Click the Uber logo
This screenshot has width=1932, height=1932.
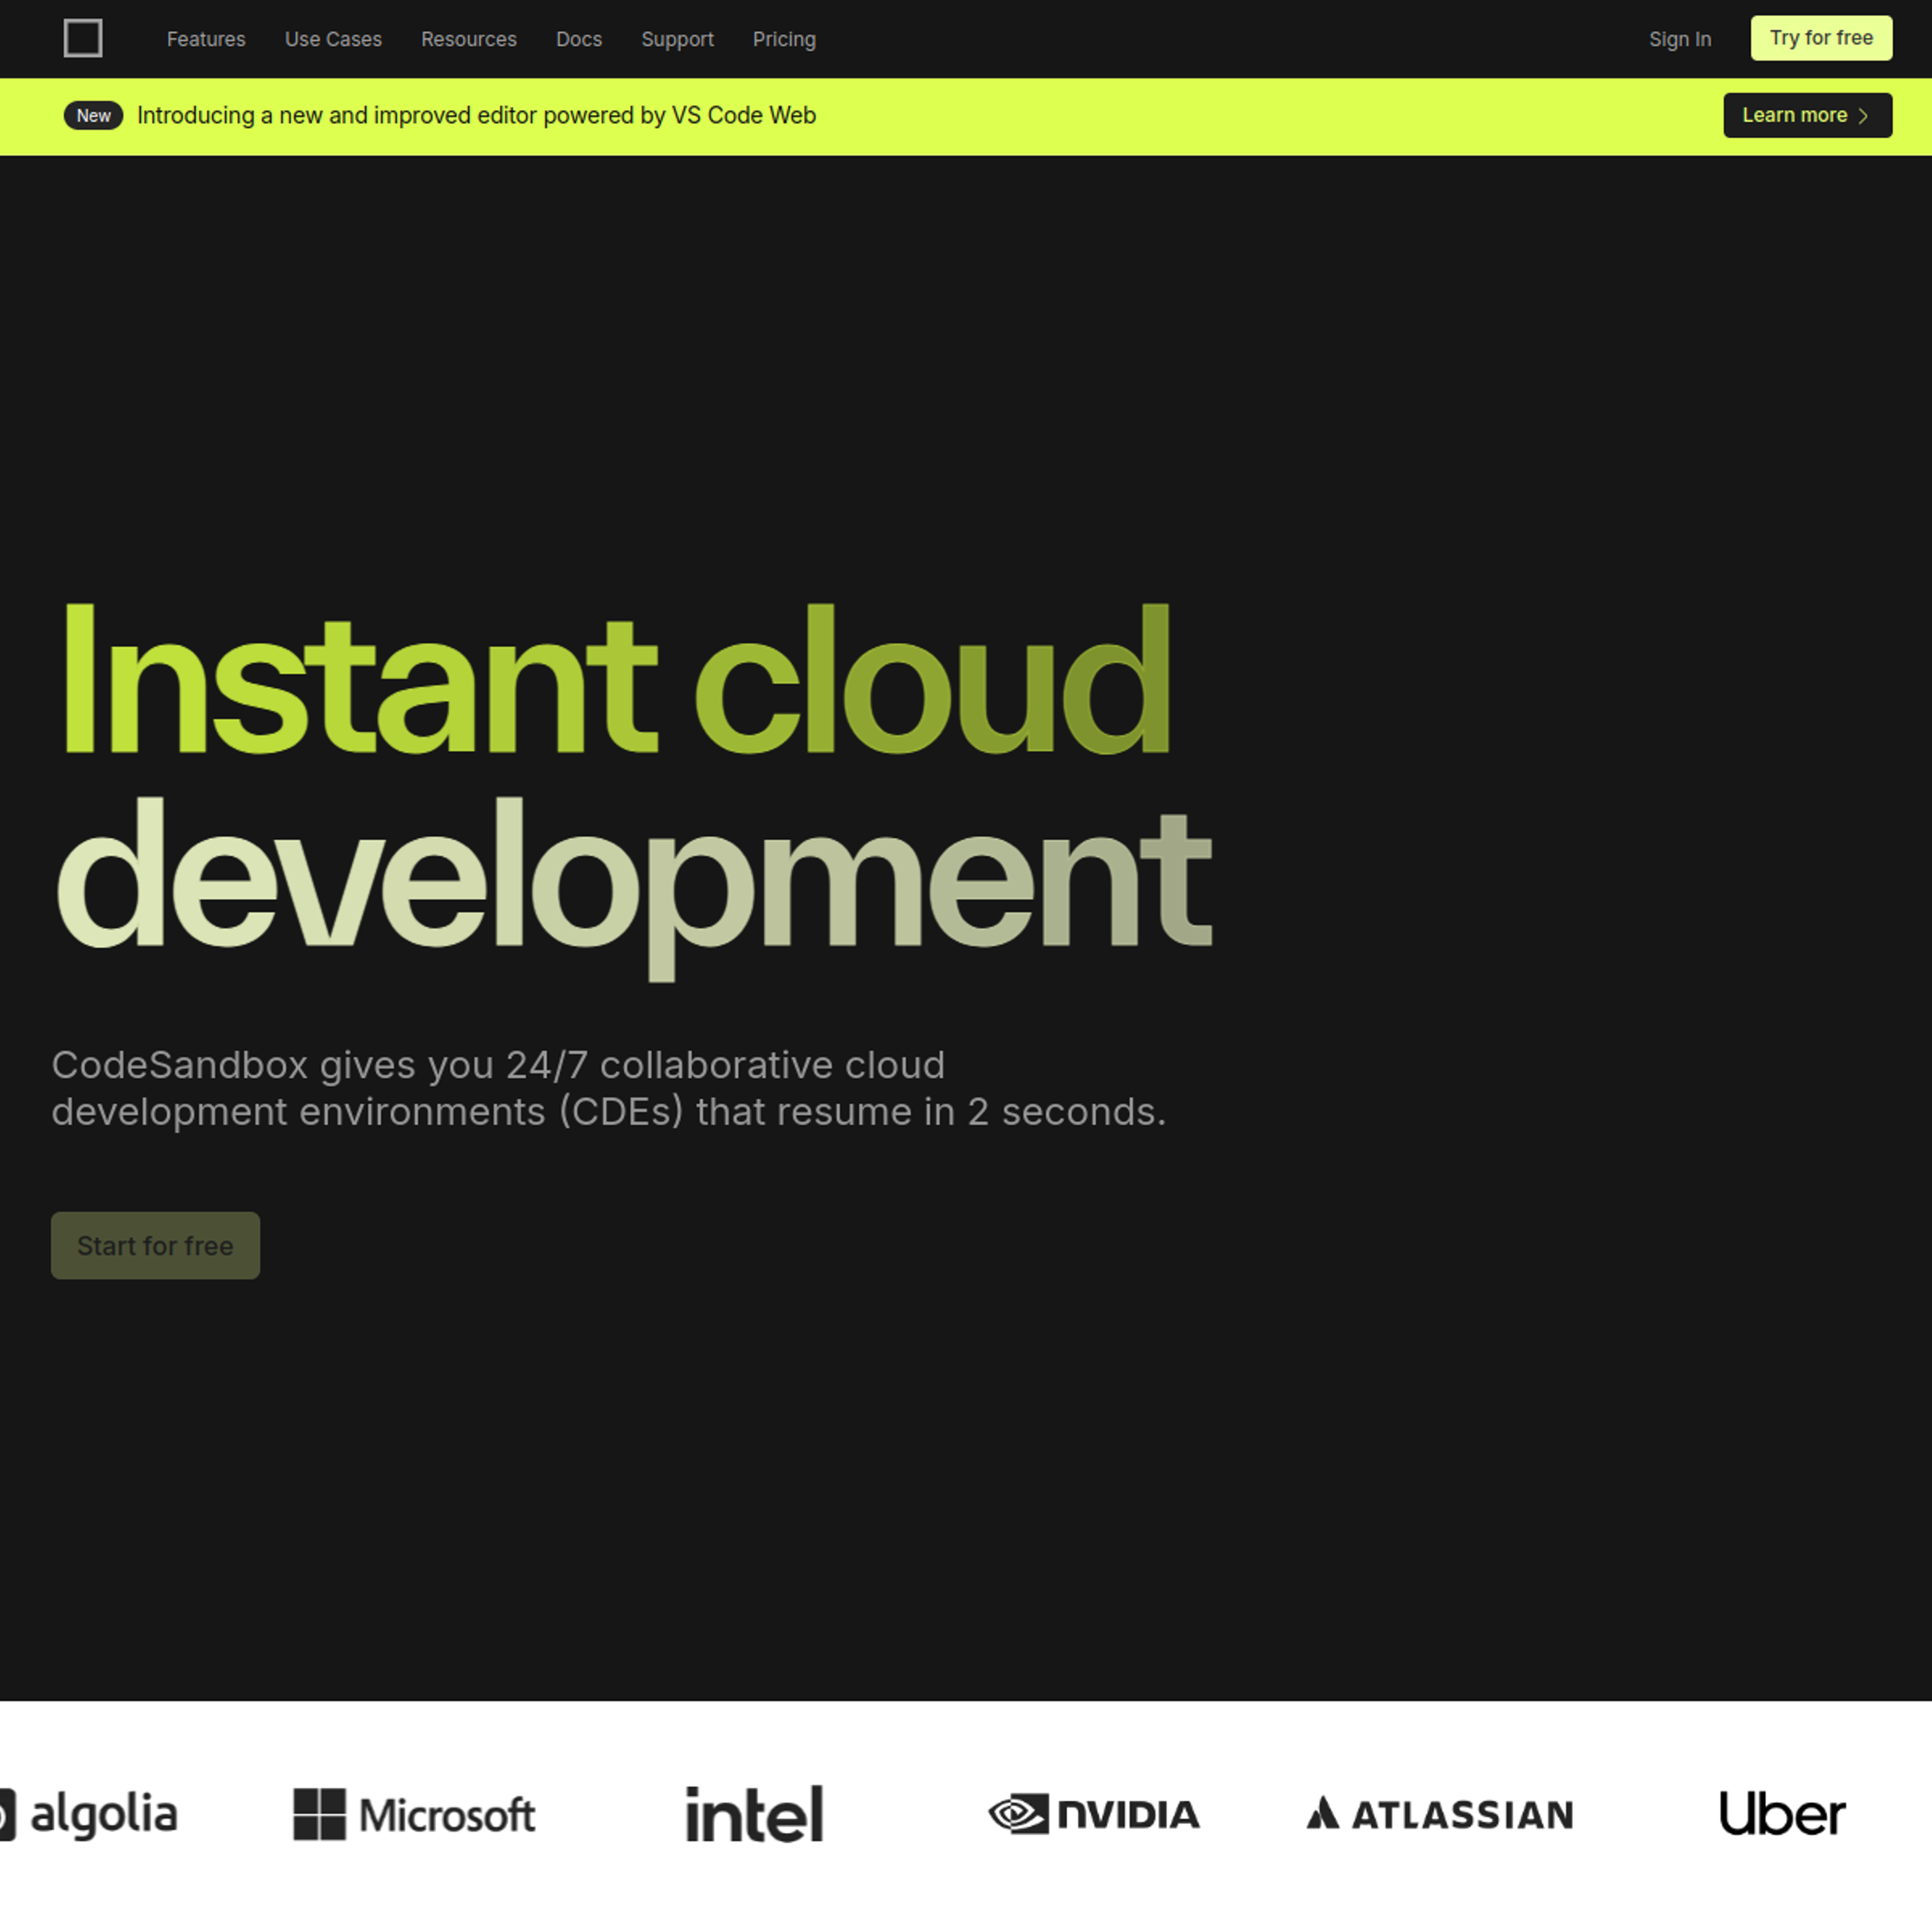[x=1782, y=1814]
